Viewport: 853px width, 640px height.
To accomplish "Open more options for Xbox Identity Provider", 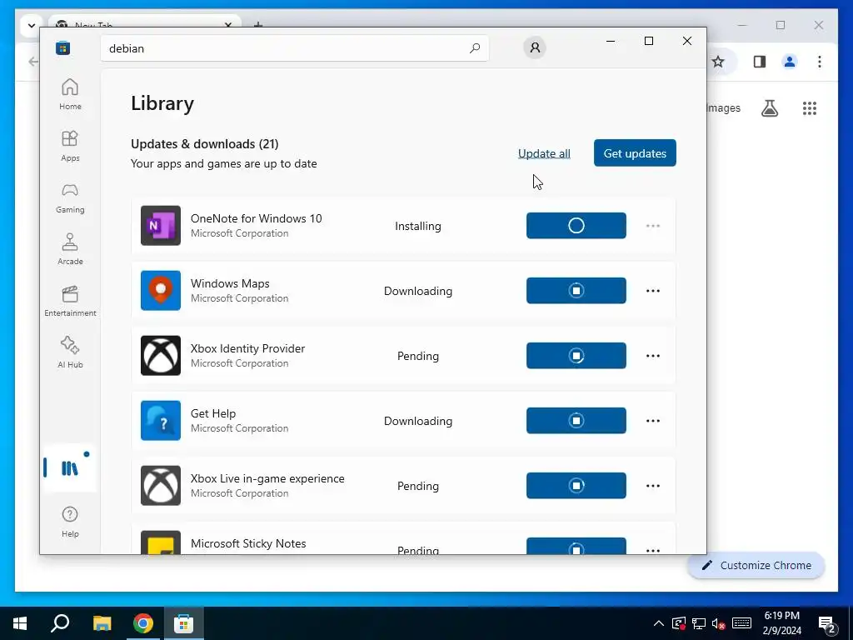I will point(653,355).
